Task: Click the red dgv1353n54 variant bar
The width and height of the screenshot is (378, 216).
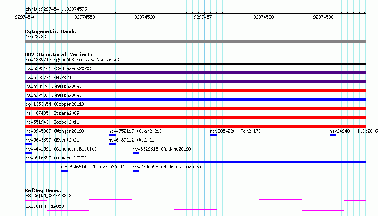Action: click(195, 108)
